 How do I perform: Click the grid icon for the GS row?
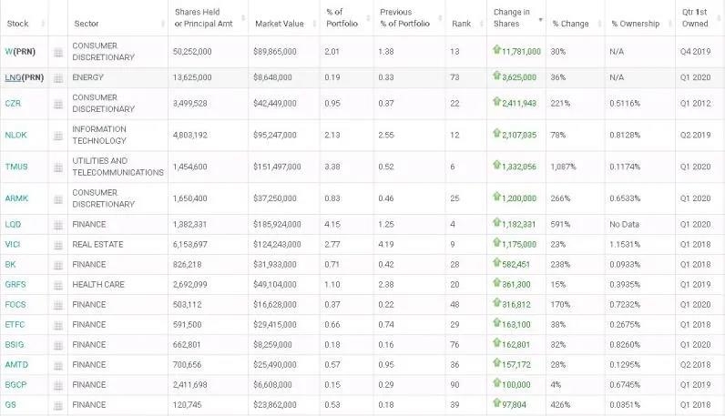[58, 405]
